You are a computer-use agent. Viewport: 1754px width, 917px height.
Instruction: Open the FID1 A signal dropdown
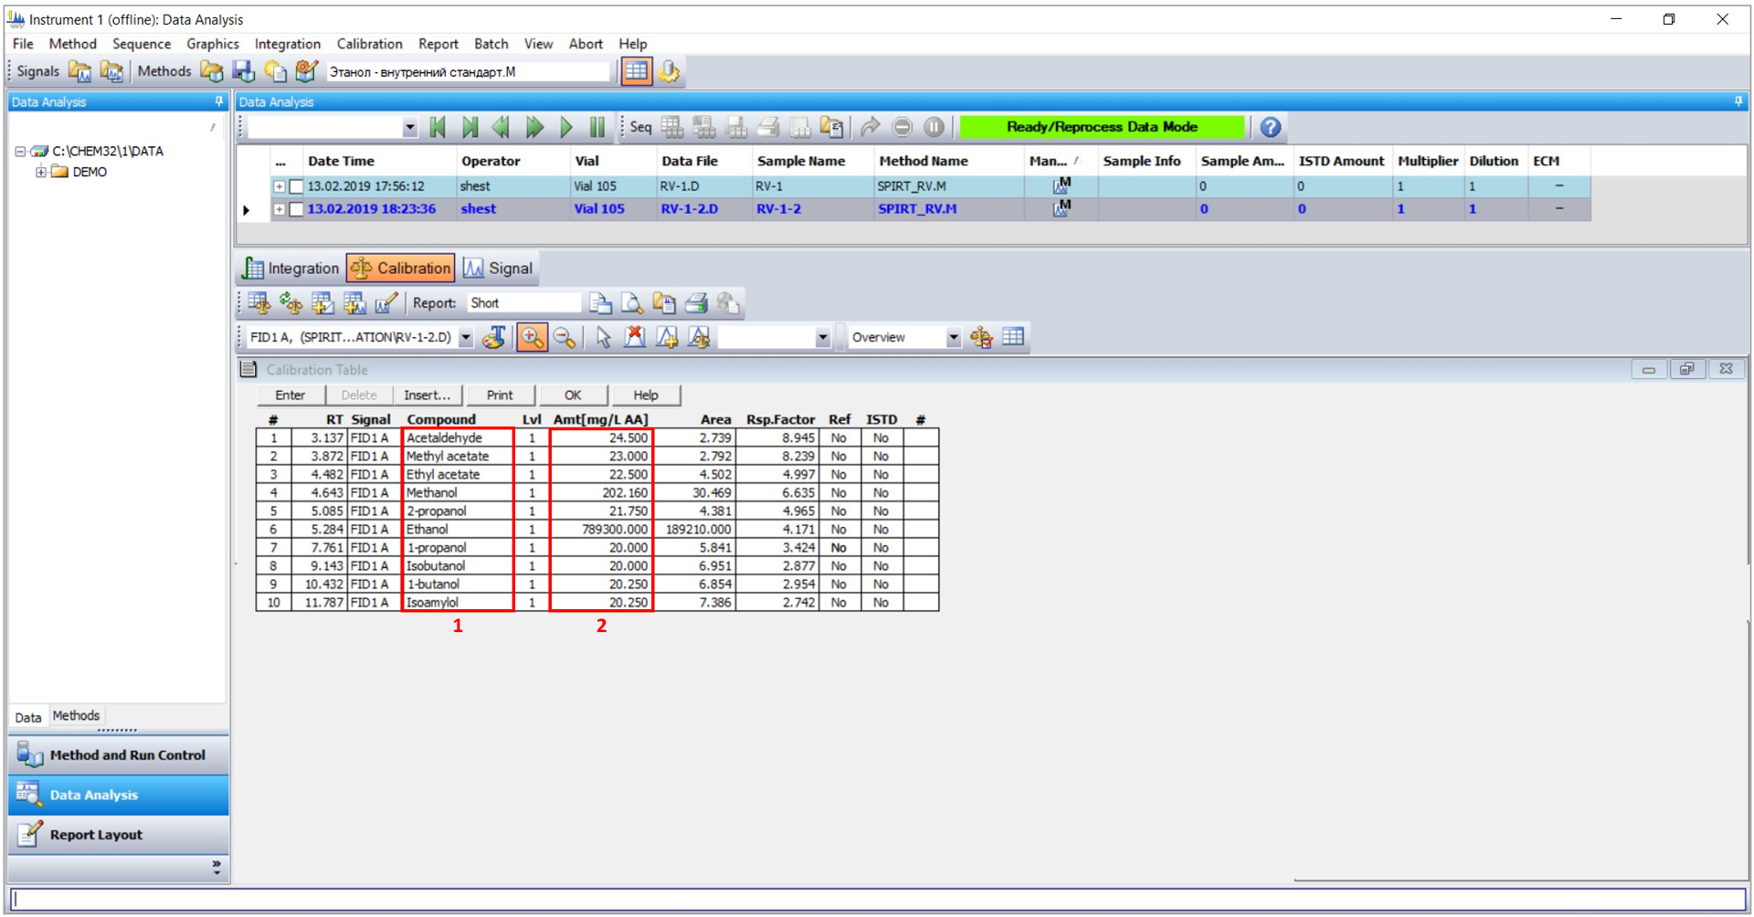coord(466,338)
